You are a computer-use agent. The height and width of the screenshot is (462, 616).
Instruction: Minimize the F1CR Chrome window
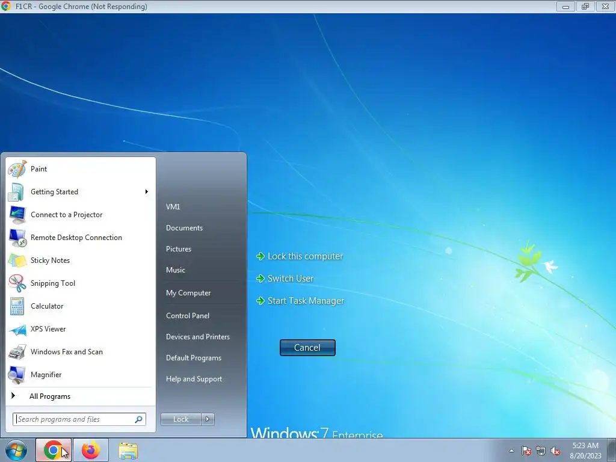point(565,6)
